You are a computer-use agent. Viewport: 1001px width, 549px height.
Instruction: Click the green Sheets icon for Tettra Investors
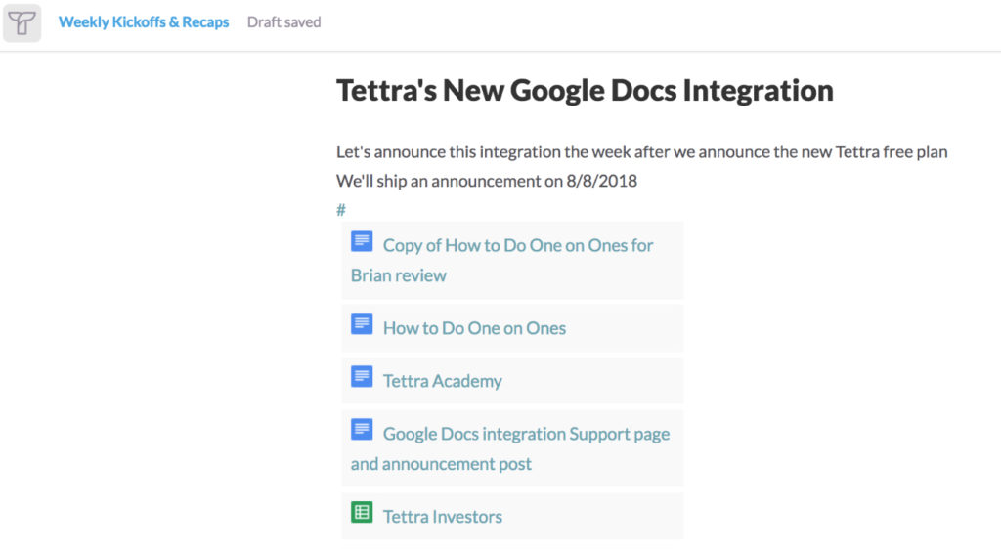[x=362, y=512]
